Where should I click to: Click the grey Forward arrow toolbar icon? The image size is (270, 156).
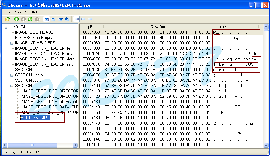point(37,19)
